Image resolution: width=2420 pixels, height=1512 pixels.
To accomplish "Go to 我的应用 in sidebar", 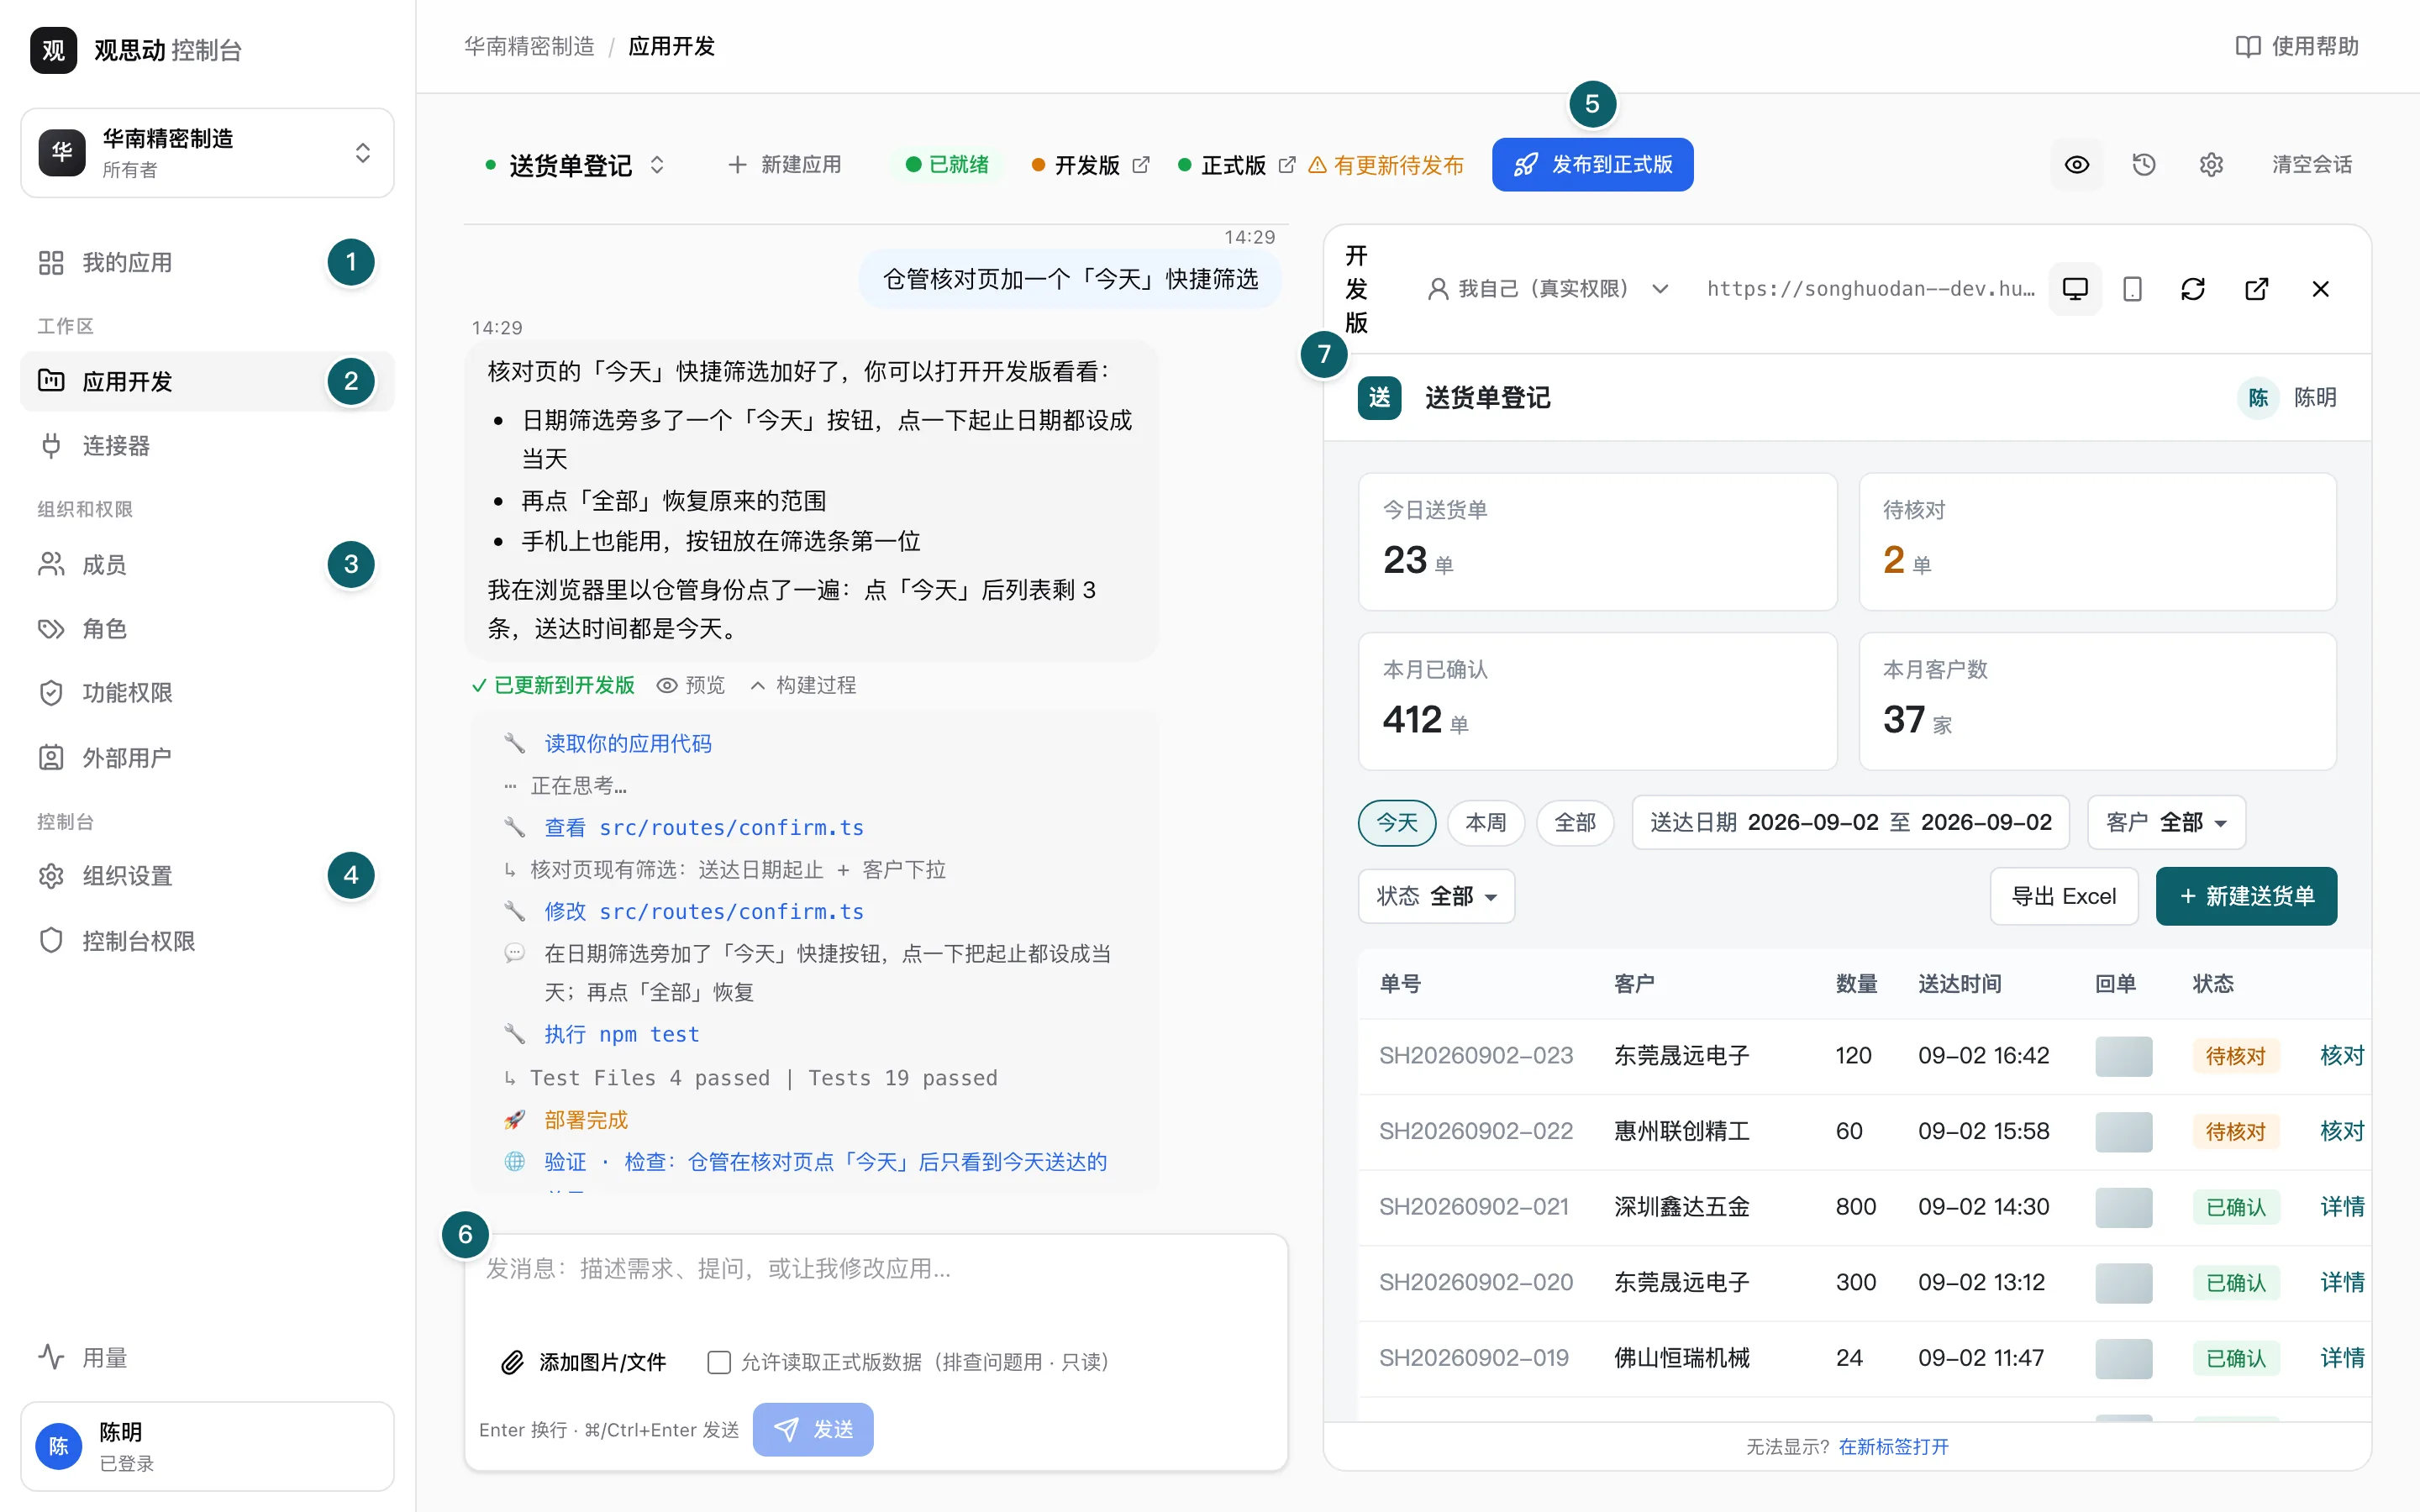I will [x=207, y=262].
